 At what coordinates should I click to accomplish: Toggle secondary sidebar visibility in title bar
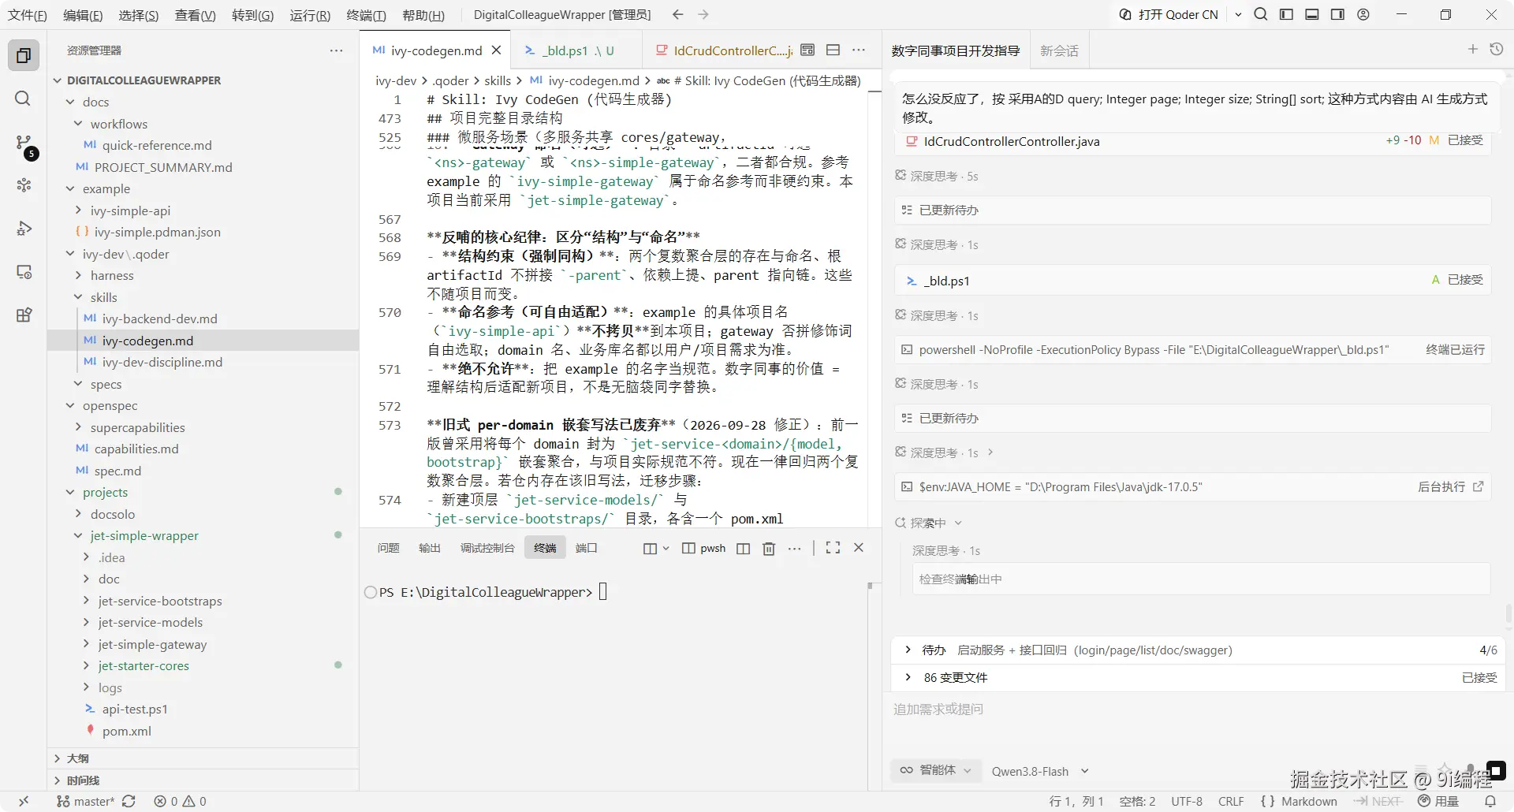click(1337, 14)
